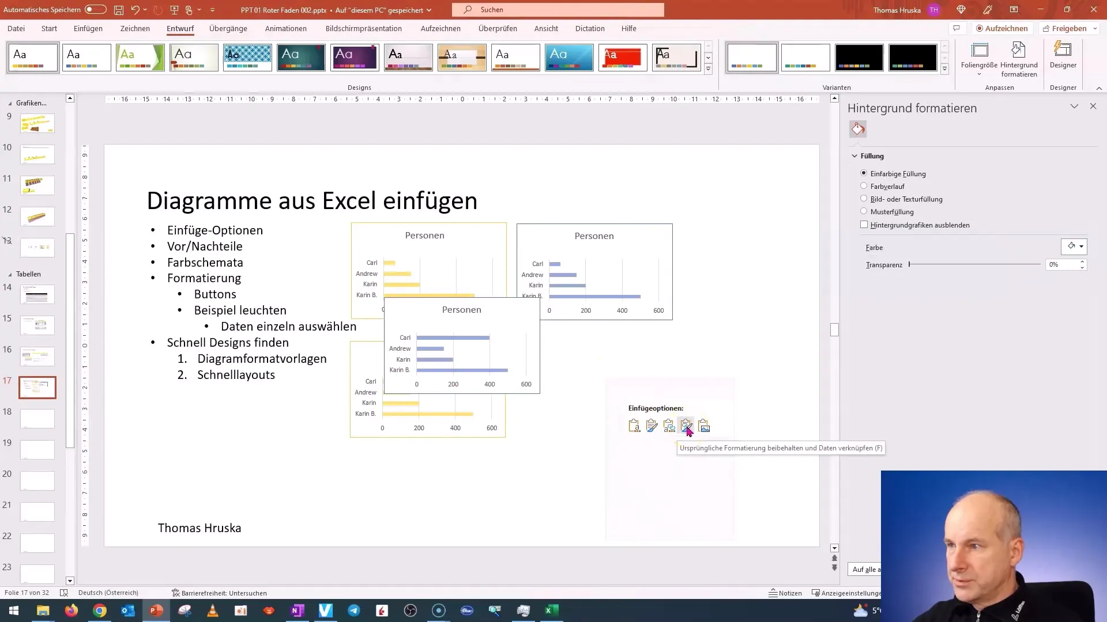Click the Hintergrund formatieren panel close icon

point(1093,107)
